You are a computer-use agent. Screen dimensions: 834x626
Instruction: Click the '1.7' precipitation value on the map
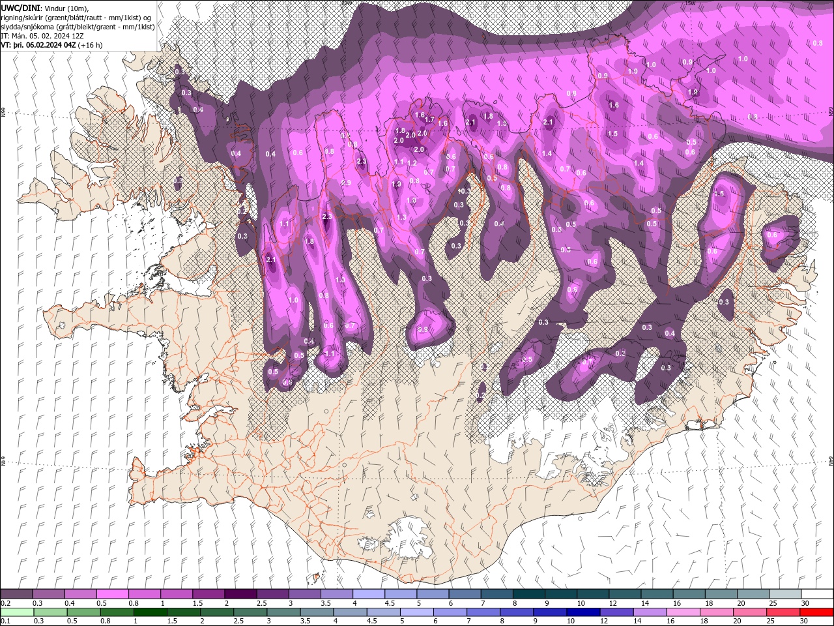[429, 119]
